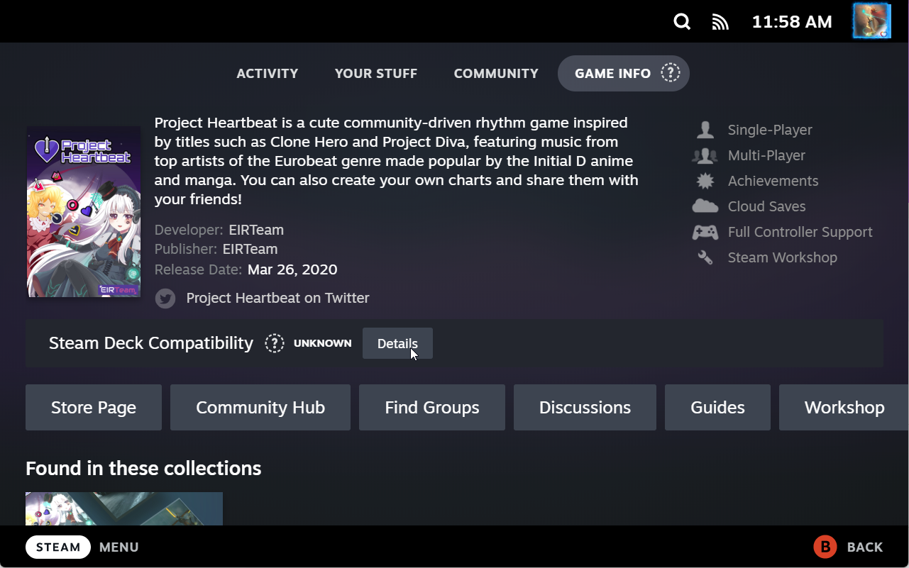Open the collection thumbnail under Found in these collections

tap(124, 509)
